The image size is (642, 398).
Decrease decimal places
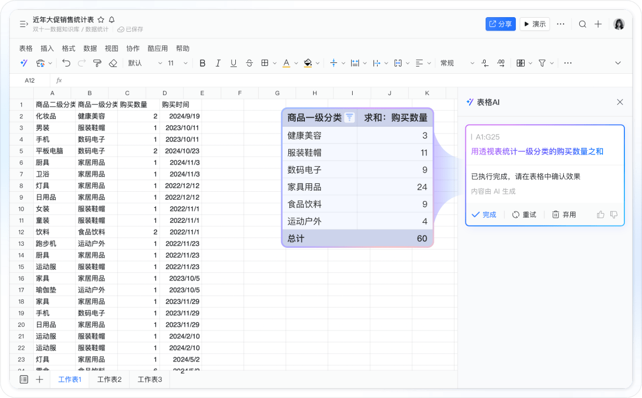click(x=485, y=63)
